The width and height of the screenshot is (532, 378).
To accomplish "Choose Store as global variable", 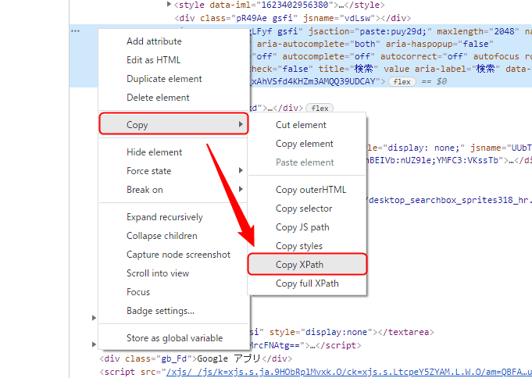I will tap(174, 338).
